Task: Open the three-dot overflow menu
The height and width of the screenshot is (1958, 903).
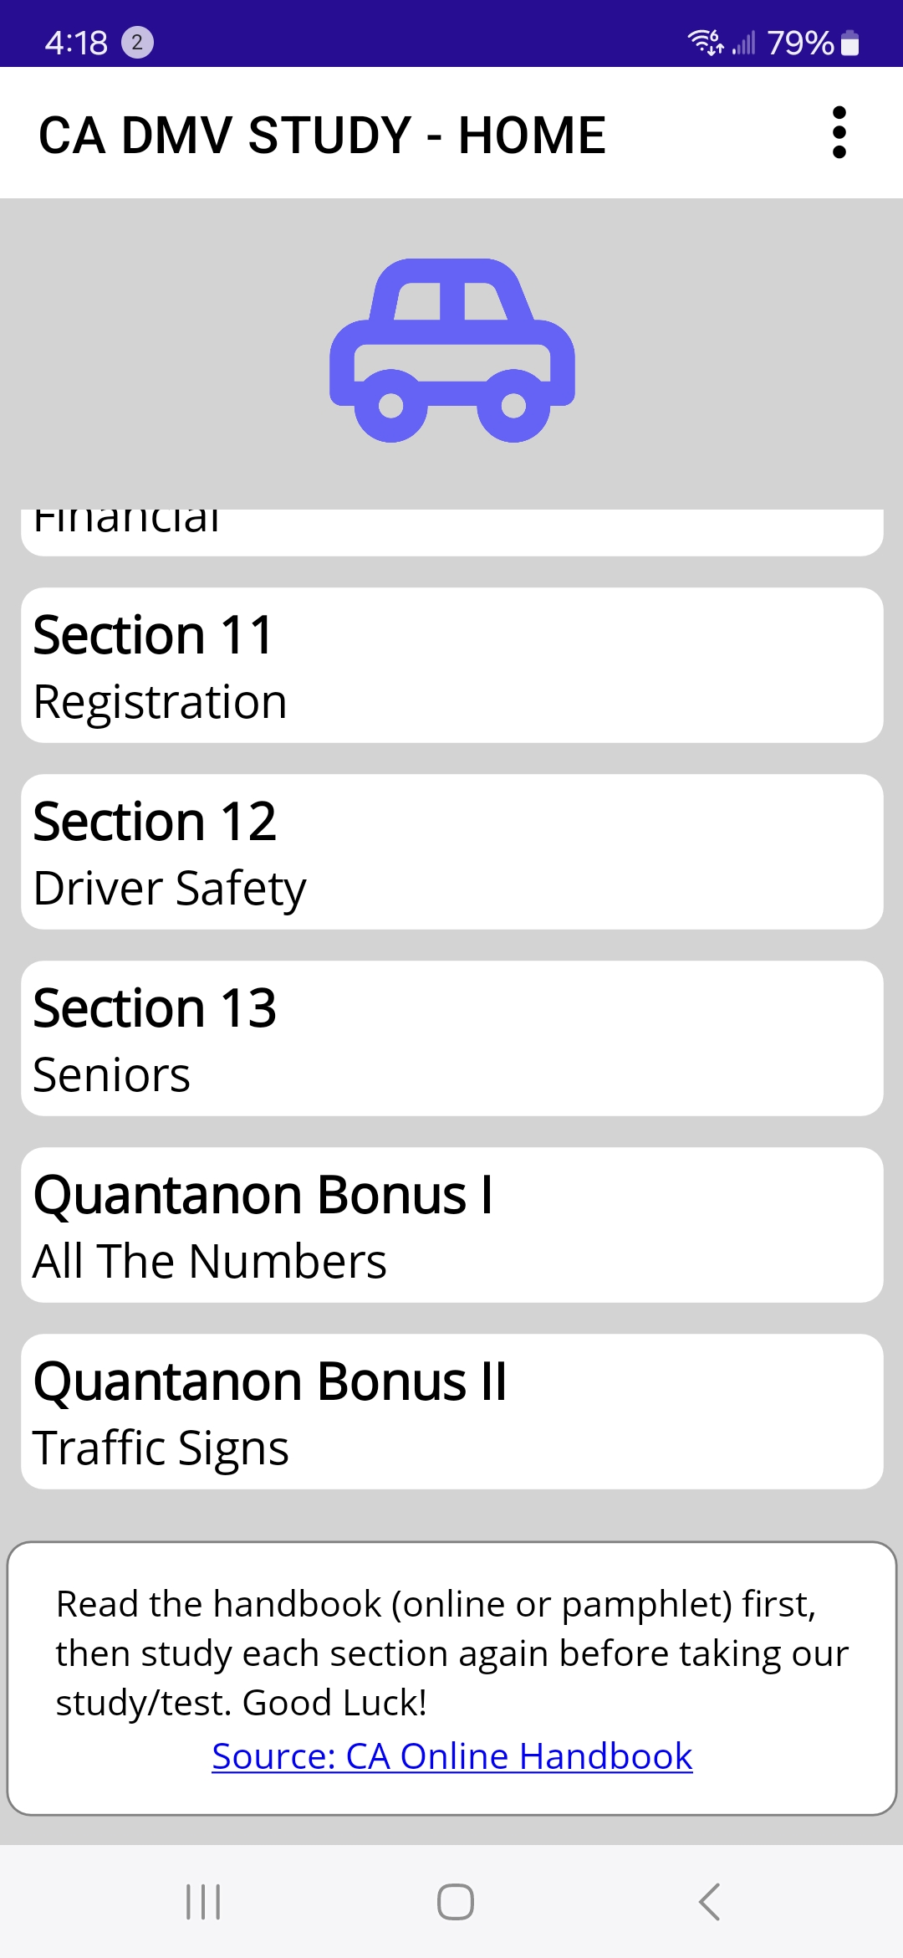Action: pos(839,132)
